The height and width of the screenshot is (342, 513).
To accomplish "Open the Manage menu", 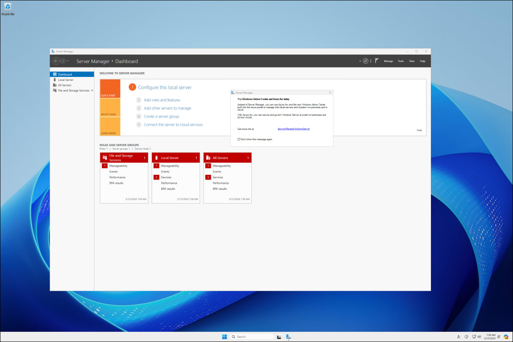I will (x=388, y=61).
